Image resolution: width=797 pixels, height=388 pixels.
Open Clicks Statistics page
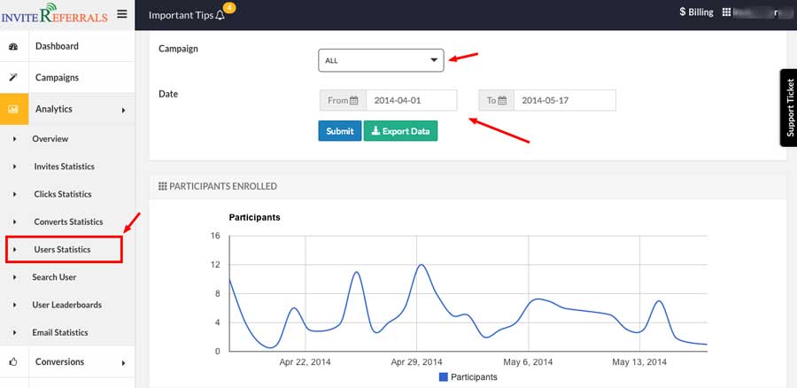pyautogui.click(x=63, y=194)
